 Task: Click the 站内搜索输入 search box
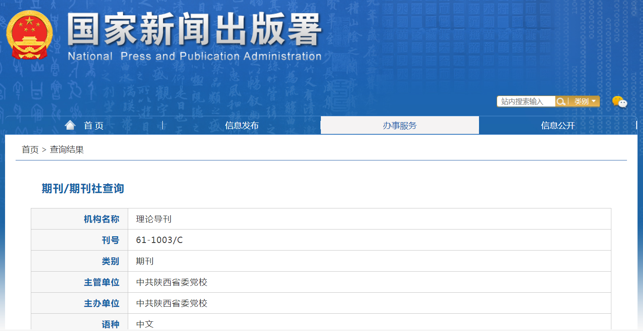[x=526, y=101]
